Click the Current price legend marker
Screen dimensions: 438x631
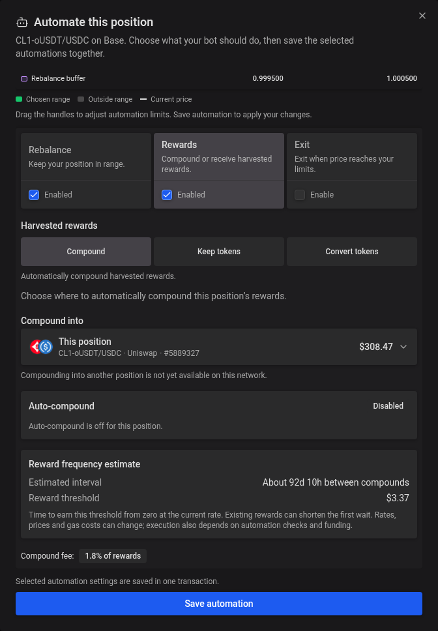click(x=143, y=99)
